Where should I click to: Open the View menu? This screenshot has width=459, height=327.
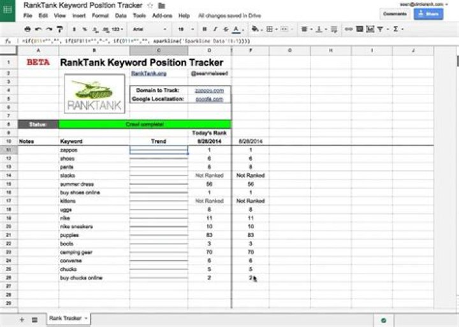pos(60,15)
